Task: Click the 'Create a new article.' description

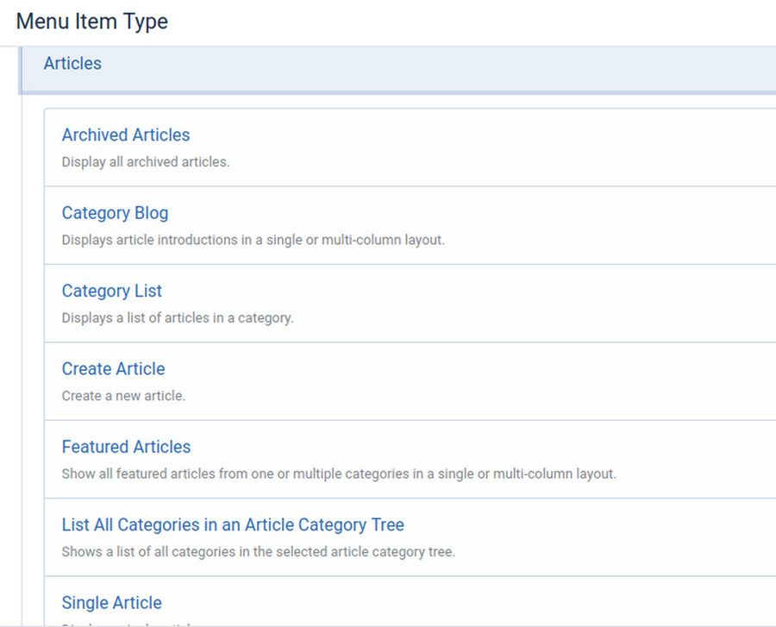Action: (x=123, y=397)
